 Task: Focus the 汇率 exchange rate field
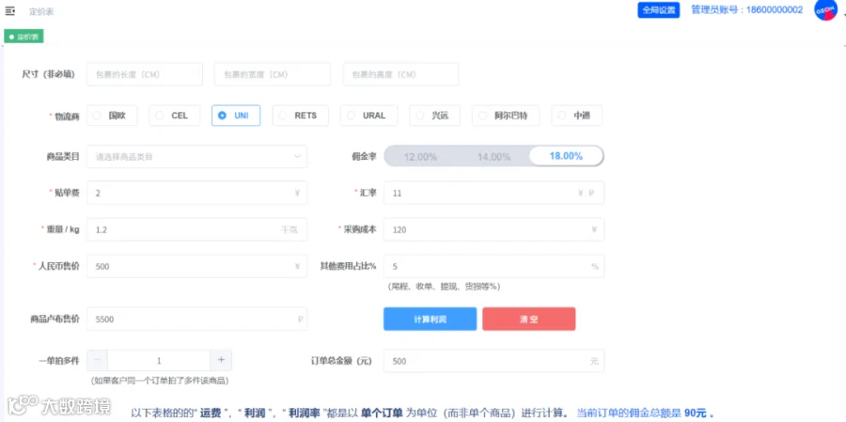tap(493, 193)
